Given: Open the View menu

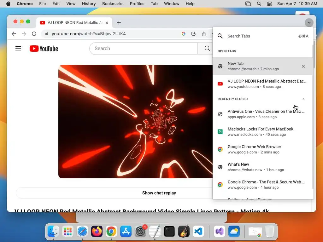Looking at the screenshot, I should point(71,4).
